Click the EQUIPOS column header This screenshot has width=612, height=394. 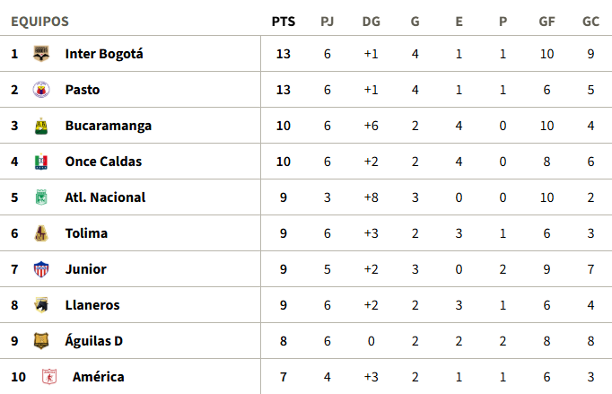pos(39,22)
